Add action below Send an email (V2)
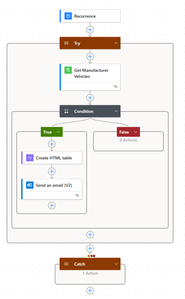 coord(52,206)
